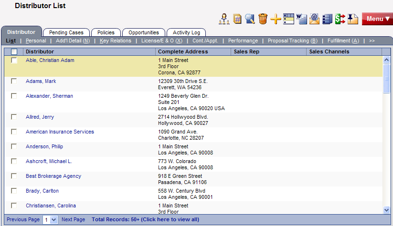Click the pinned note icon

tap(352, 19)
